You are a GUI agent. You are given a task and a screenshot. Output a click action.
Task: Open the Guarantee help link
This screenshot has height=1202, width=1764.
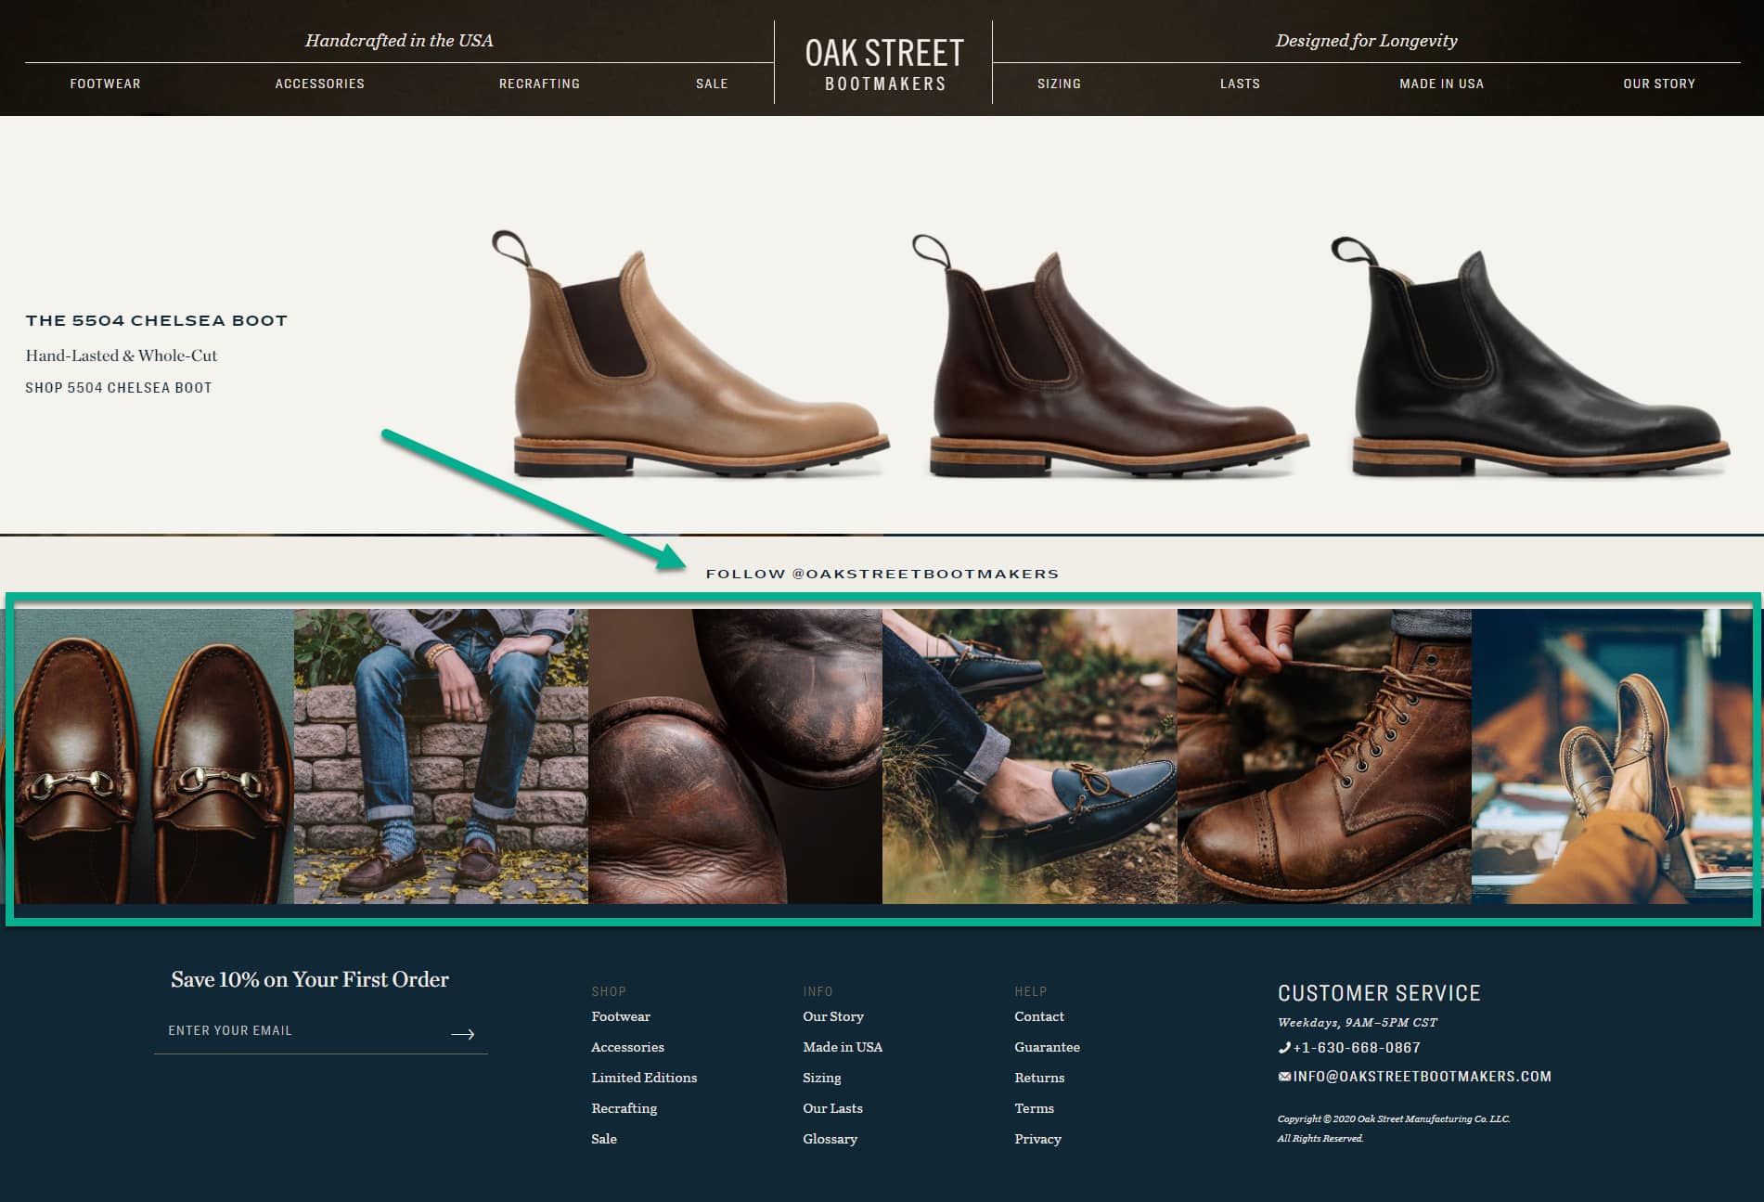[1047, 1047]
